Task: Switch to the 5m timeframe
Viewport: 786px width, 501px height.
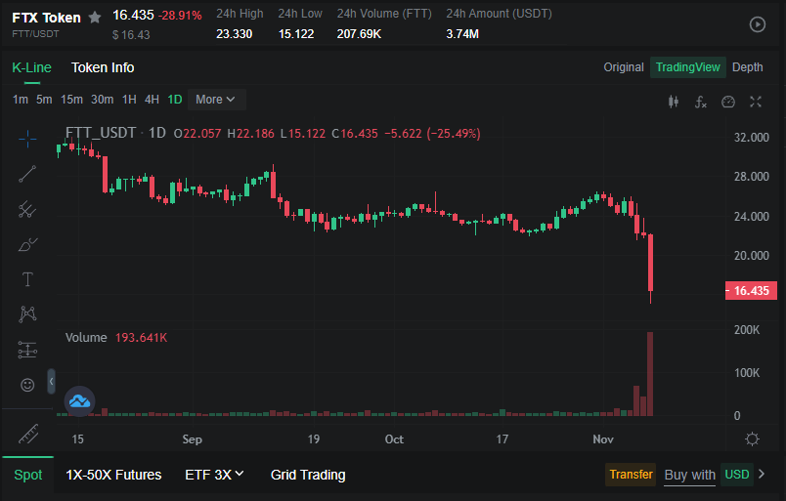Action: [x=44, y=100]
